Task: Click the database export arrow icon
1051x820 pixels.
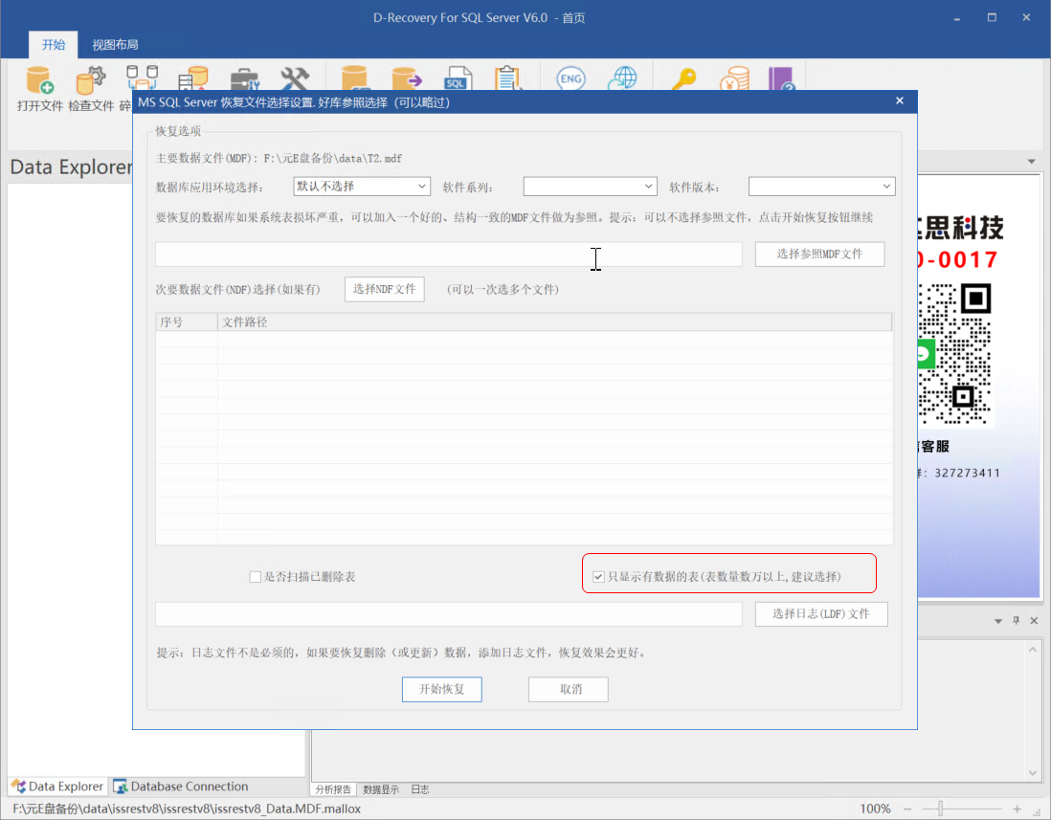Action: pos(406,78)
